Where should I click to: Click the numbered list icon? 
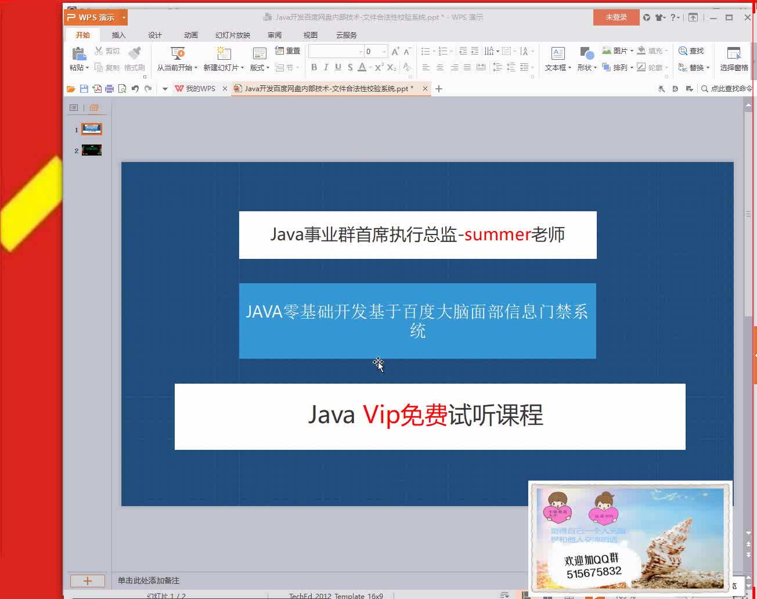443,51
